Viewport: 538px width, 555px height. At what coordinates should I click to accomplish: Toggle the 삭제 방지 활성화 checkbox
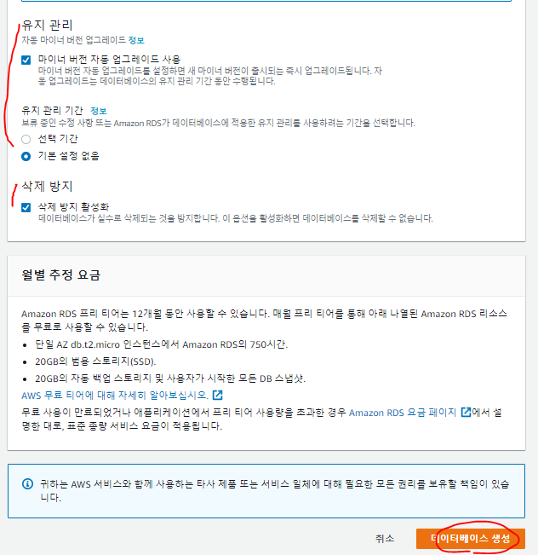(x=26, y=207)
